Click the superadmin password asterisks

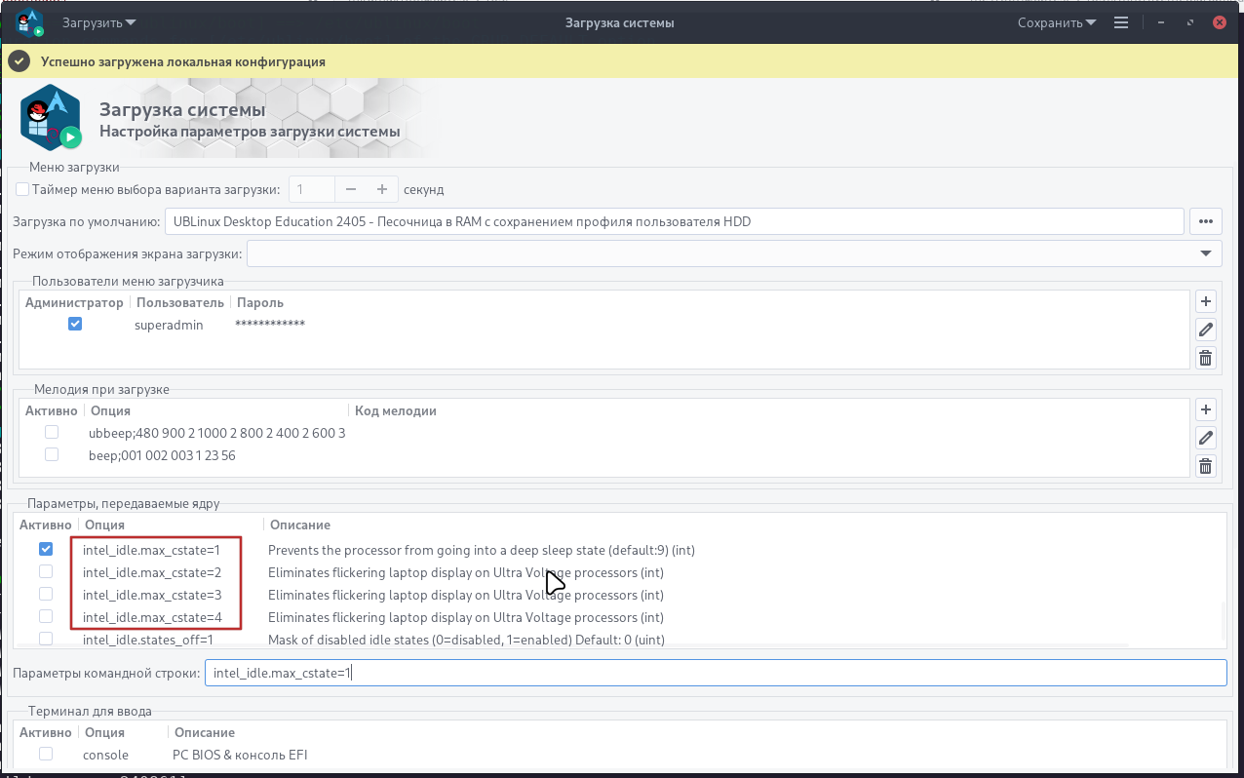pyautogui.click(x=270, y=324)
